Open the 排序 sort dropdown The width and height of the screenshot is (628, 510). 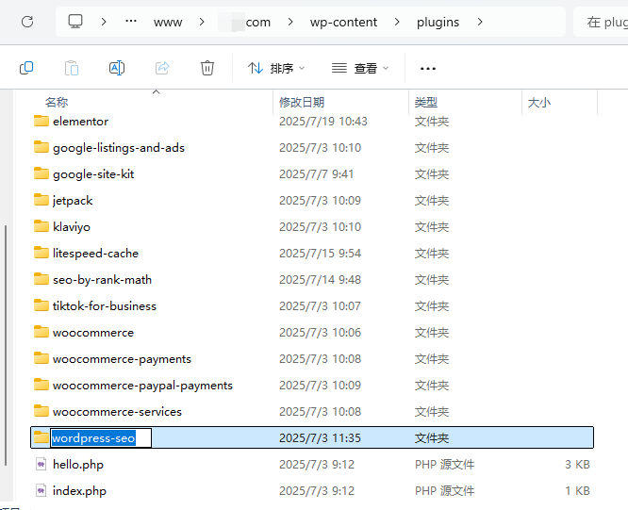point(276,69)
